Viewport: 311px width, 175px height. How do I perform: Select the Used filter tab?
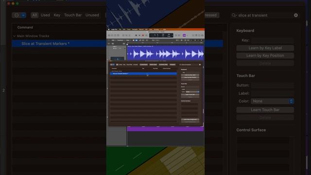click(x=45, y=15)
